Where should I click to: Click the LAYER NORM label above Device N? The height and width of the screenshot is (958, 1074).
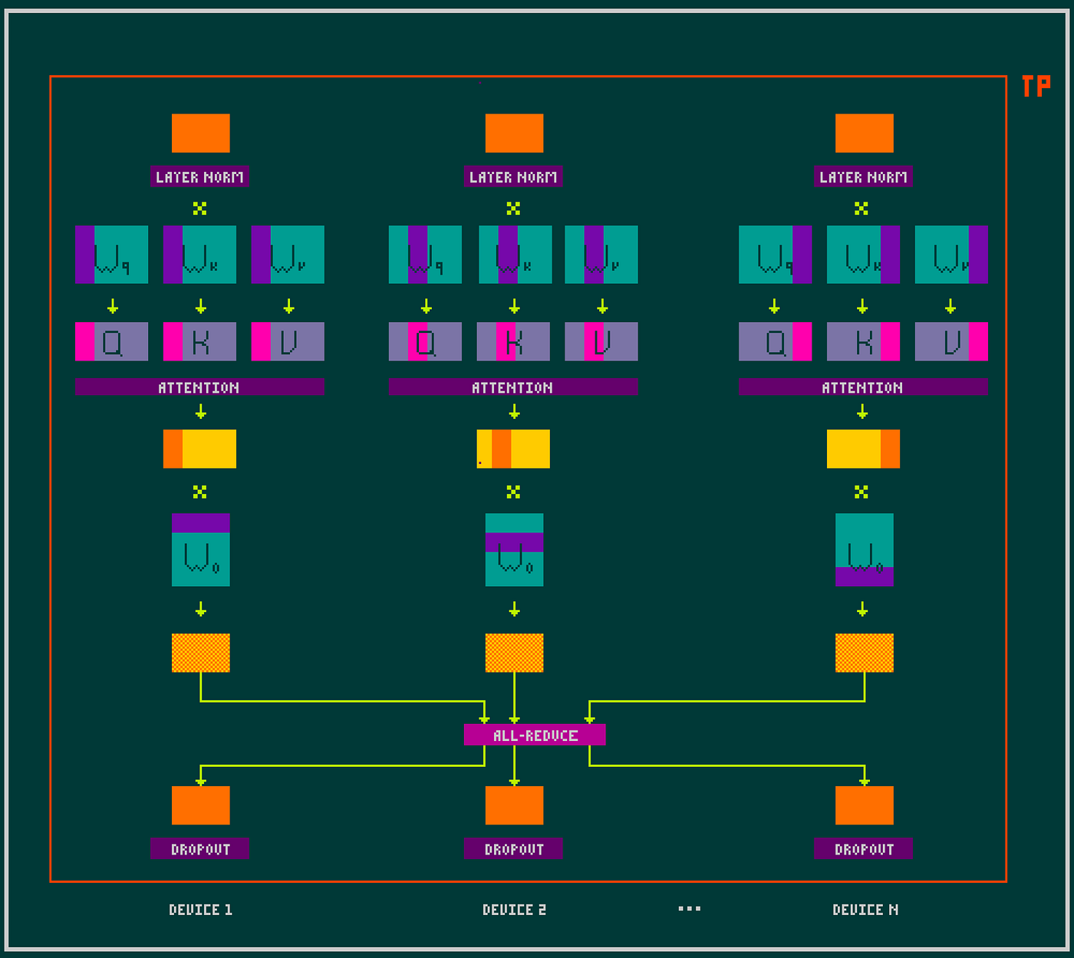click(863, 177)
